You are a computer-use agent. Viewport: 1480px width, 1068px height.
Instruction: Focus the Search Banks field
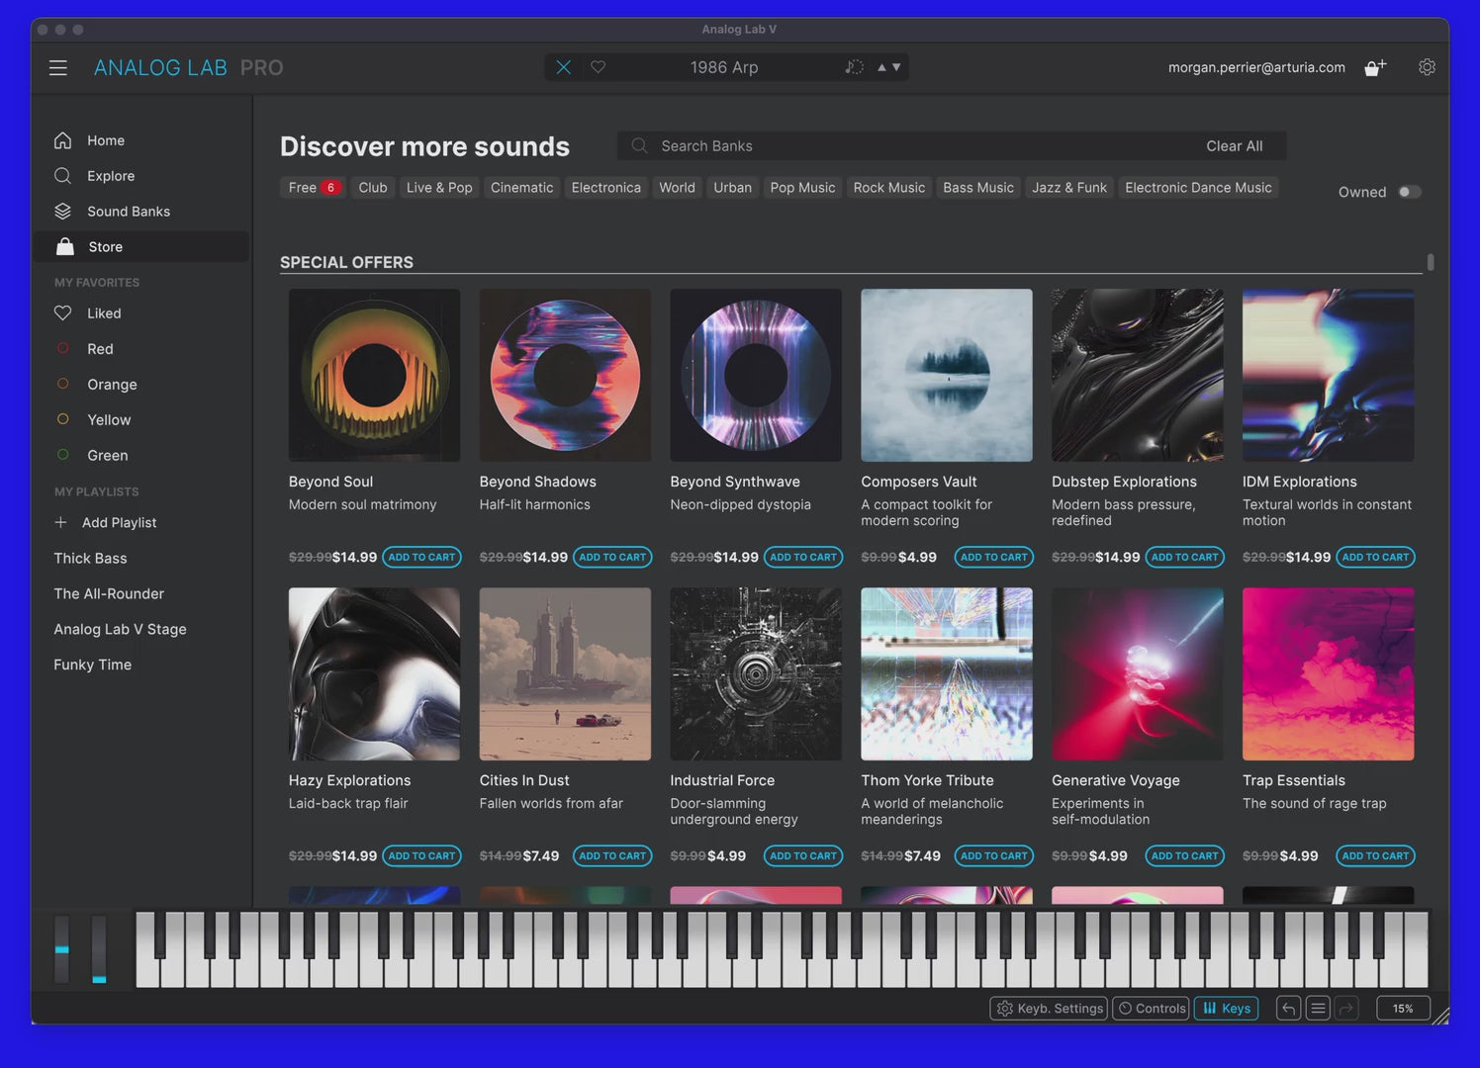952,145
